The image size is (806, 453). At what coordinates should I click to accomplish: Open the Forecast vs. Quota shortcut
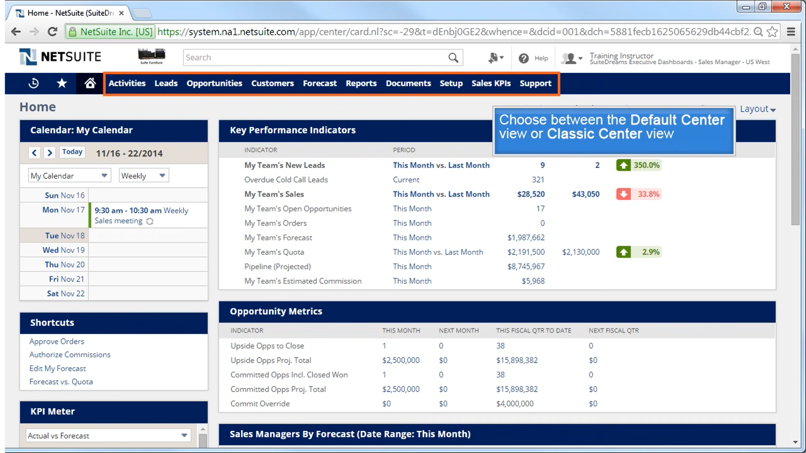61,382
